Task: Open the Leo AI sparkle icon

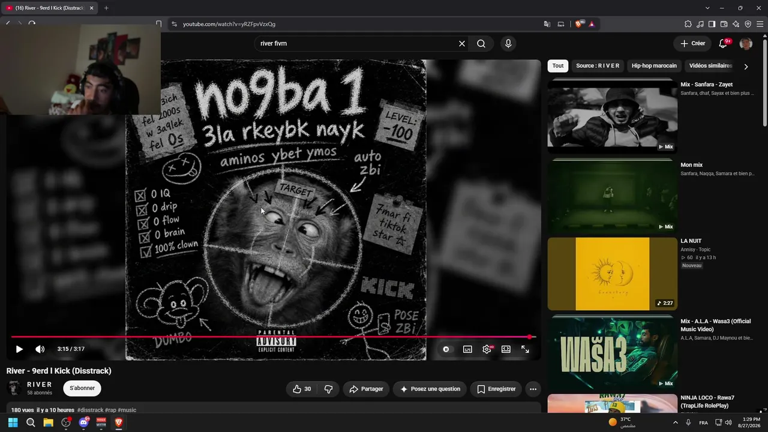Action: pos(736,24)
